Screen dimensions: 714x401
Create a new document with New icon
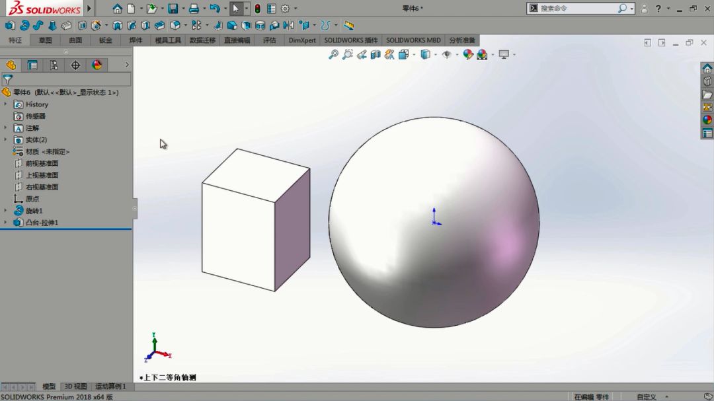click(x=131, y=9)
